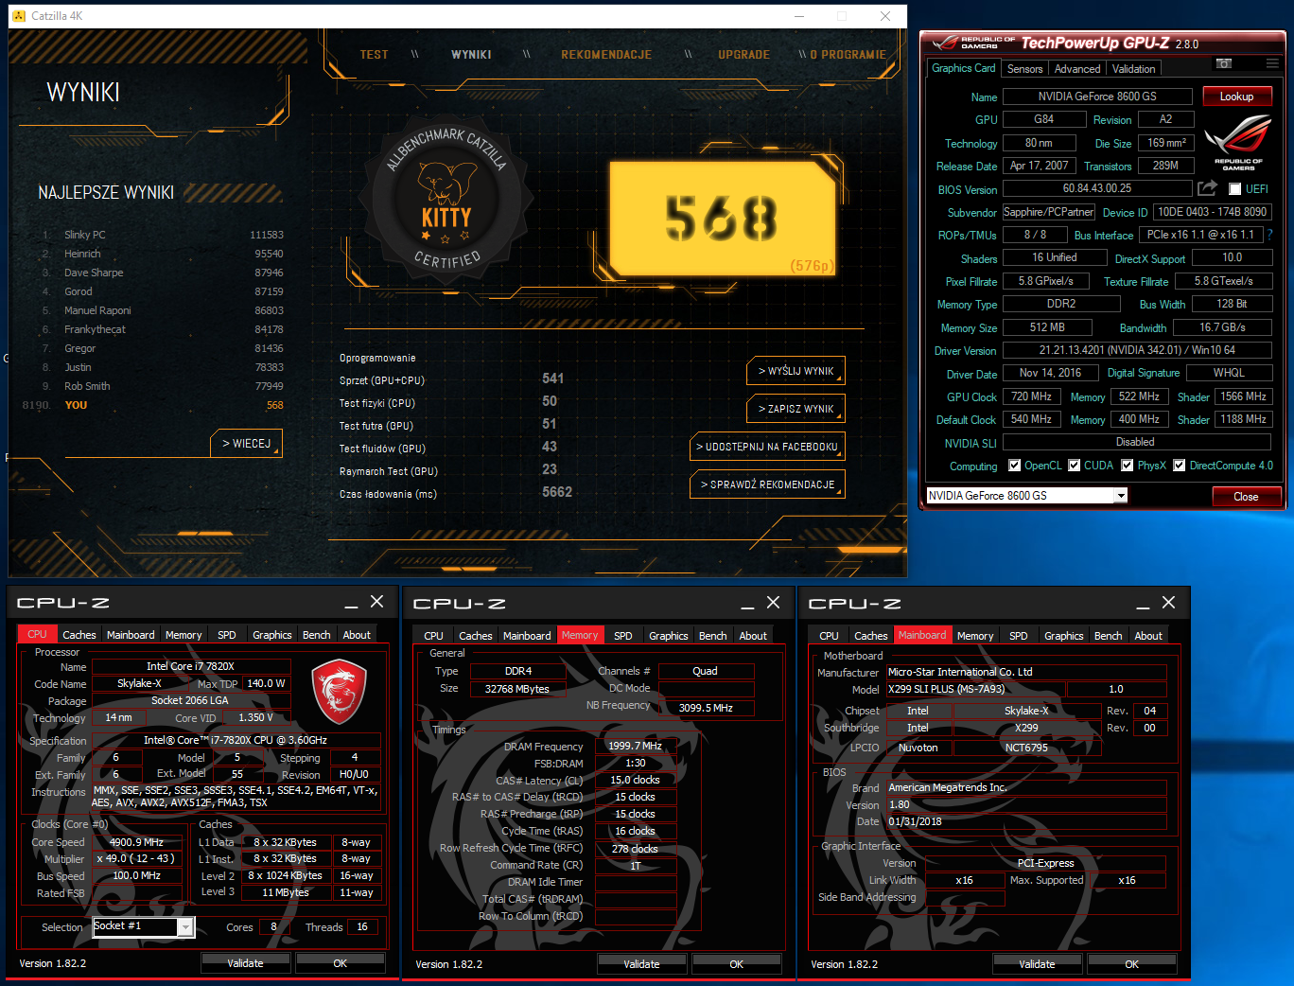The image size is (1294, 986).
Task: Open the Validation tab in GPU-Z
Action: click(x=1133, y=69)
